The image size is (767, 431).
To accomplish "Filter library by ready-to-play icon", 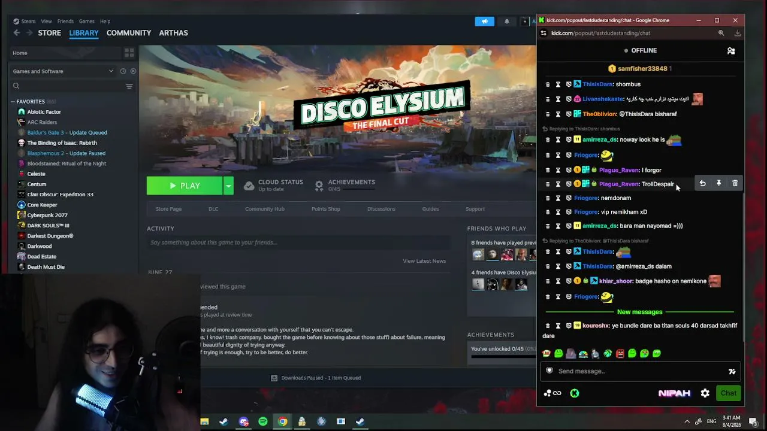I will 133,71.
